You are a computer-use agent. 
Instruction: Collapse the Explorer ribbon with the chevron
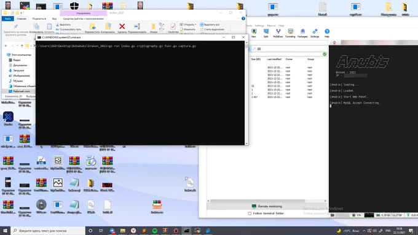pyautogui.click(x=239, y=18)
